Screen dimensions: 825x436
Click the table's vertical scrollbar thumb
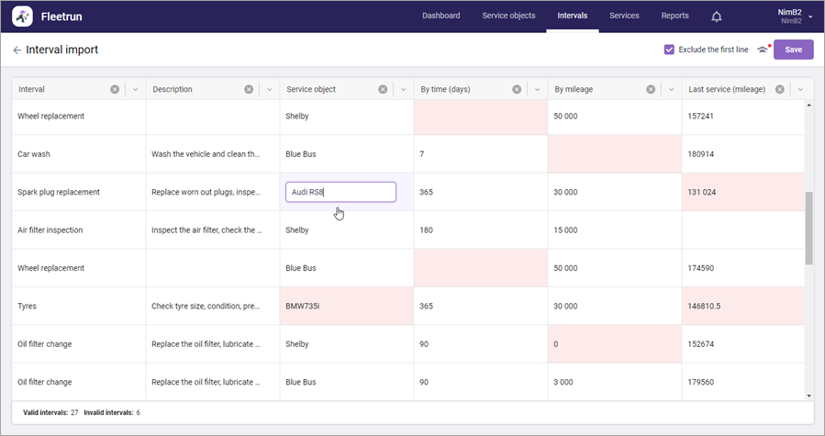point(808,228)
